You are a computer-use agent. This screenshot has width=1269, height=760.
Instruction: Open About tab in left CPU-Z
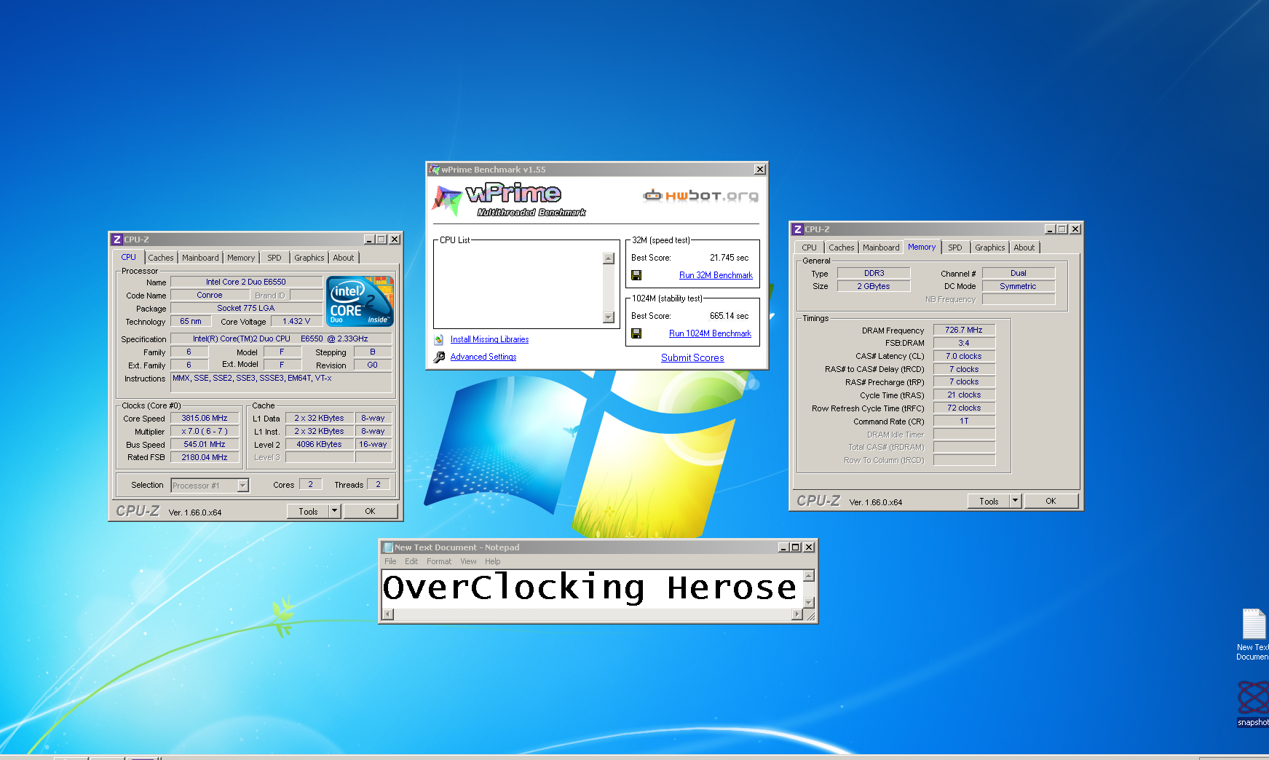tap(344, 258)
